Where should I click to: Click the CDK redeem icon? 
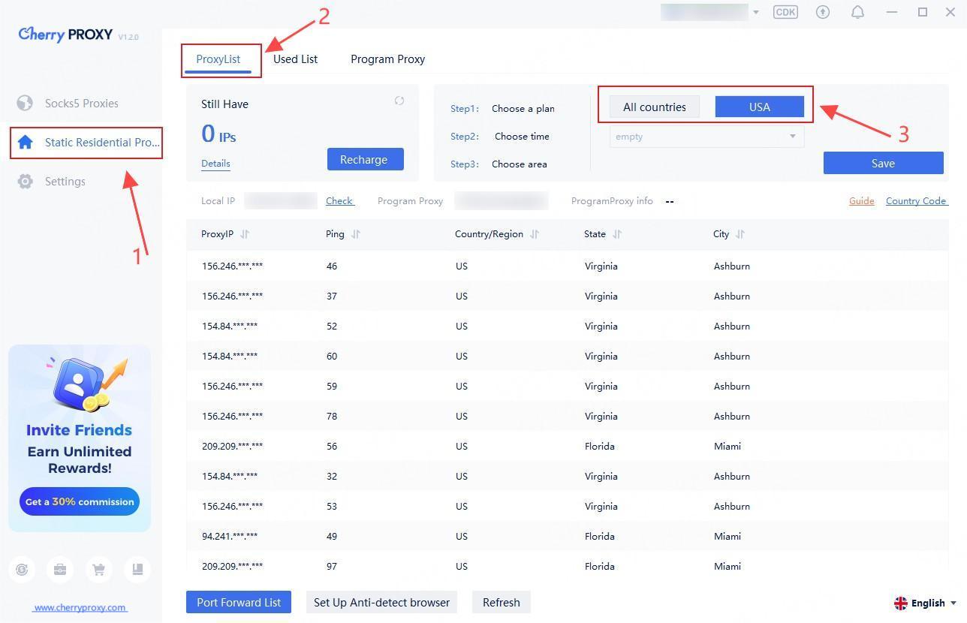tap(785, 12)
